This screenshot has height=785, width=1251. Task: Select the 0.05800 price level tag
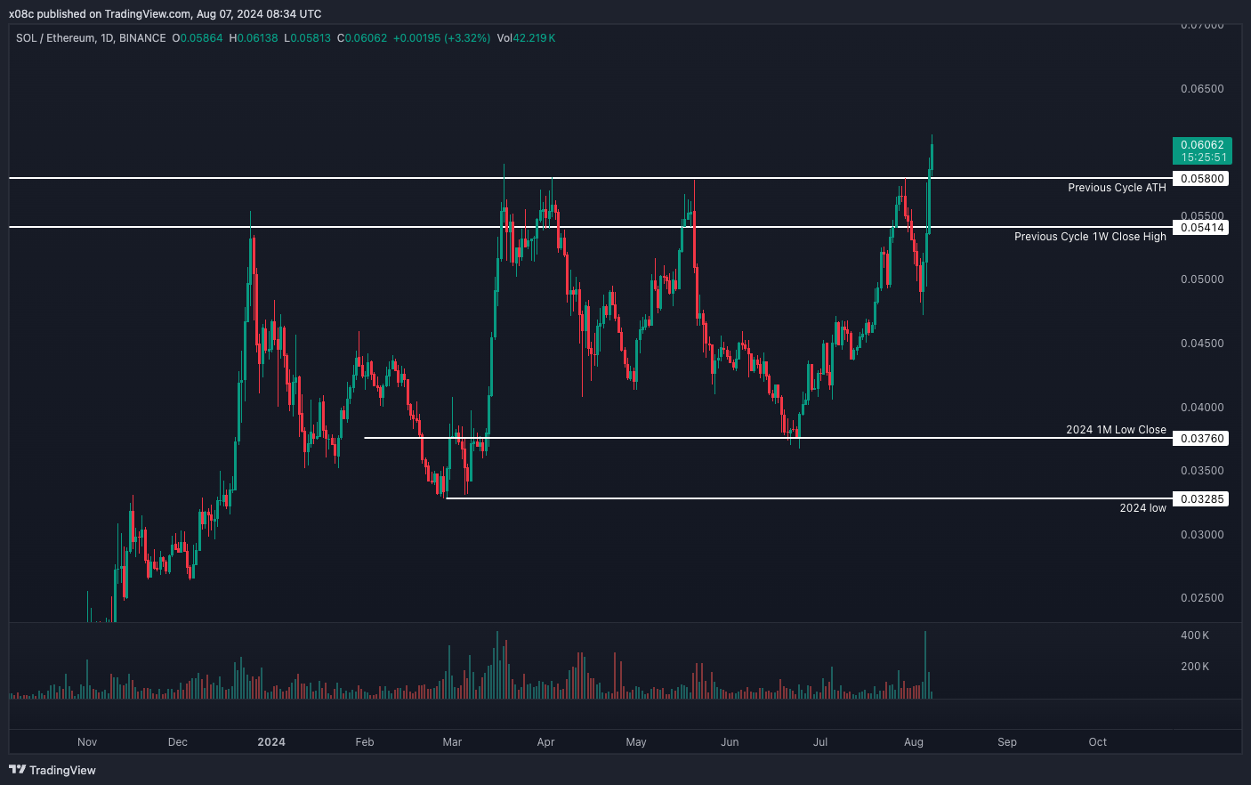1201,179
